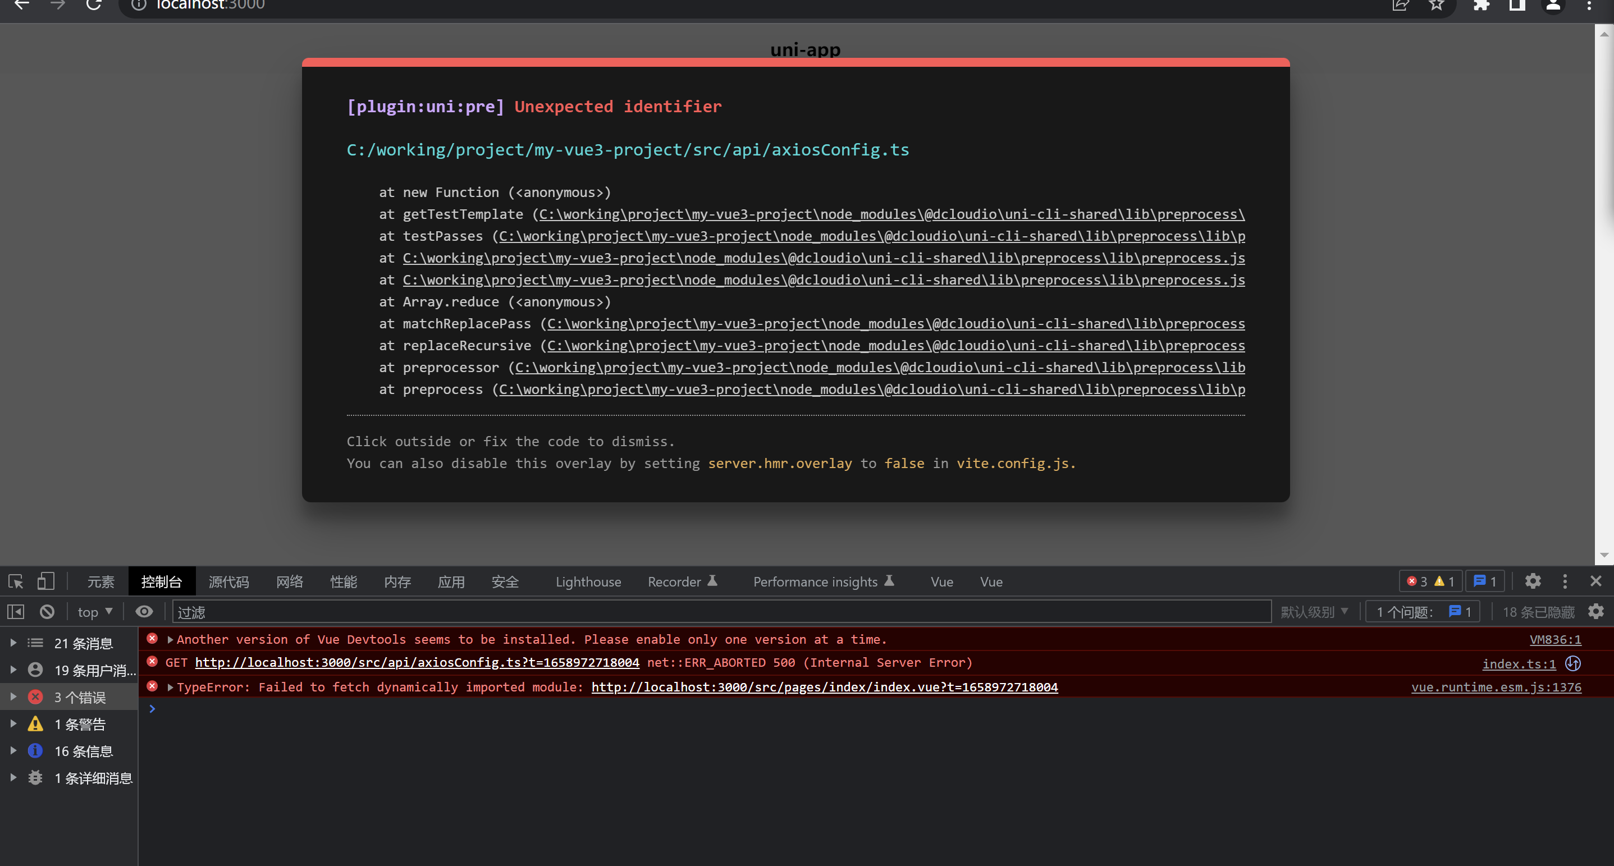Toggle the console sidebar panel icon
The image size is (1614, 866).
pos(16,612)
